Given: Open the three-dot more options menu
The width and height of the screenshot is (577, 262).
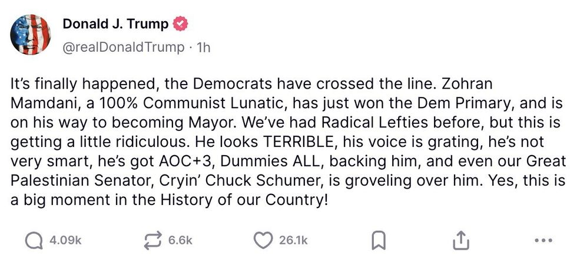Looking at the screenshot, I should 543,240.
